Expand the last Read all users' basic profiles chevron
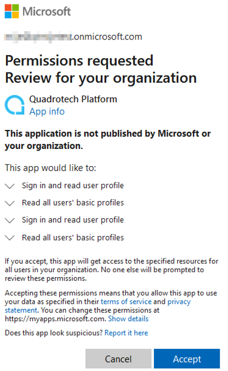The height and width of the screenshot is (371, 228). click(x=10, y=238)
